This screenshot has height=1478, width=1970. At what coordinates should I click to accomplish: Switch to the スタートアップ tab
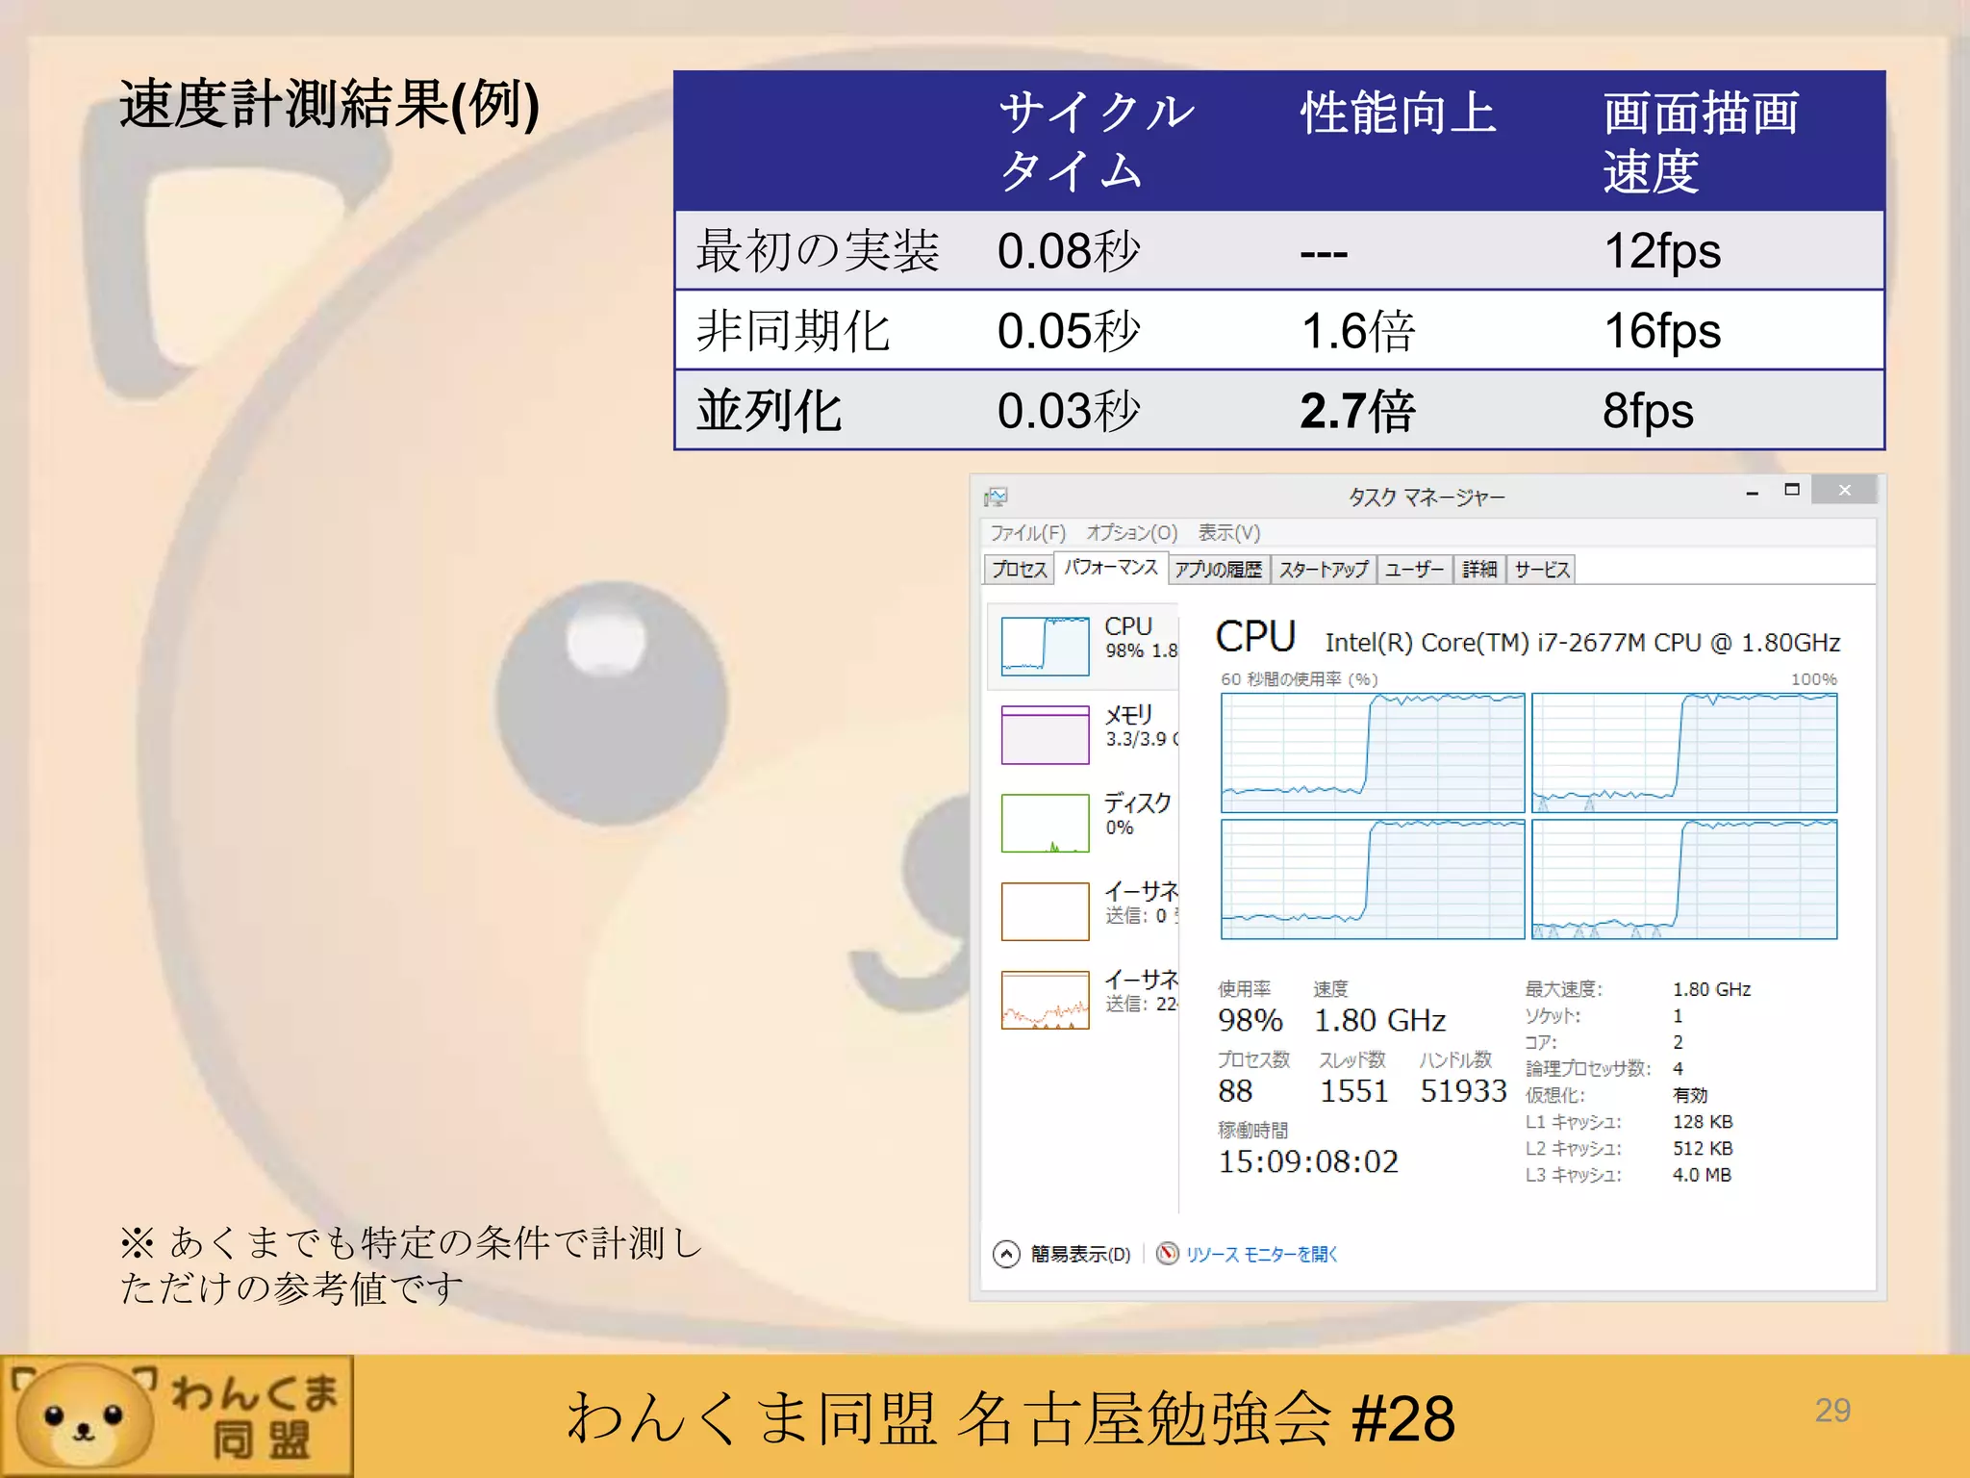click(1323, 569)
